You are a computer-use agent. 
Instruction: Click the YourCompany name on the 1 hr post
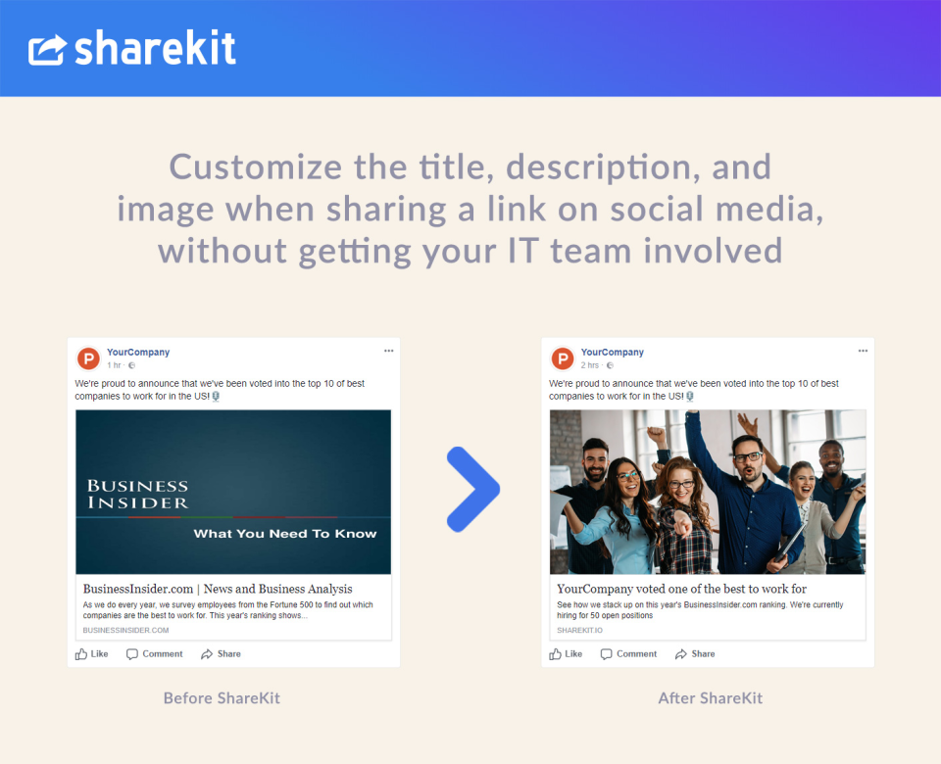tap(138, 353)
